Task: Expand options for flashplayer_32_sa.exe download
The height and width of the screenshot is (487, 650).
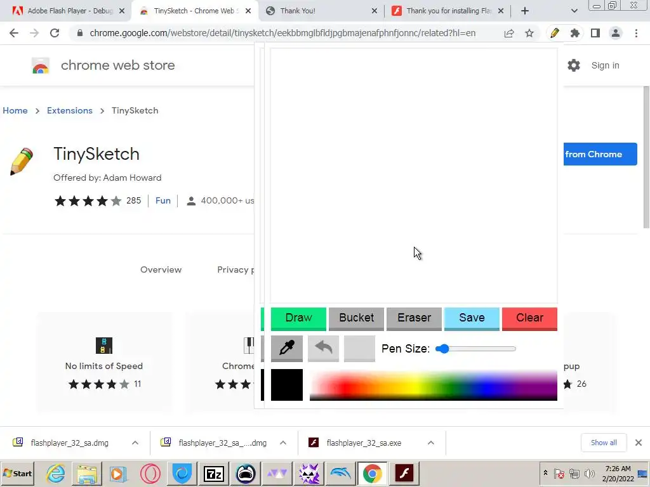Action: click(431, 443)
